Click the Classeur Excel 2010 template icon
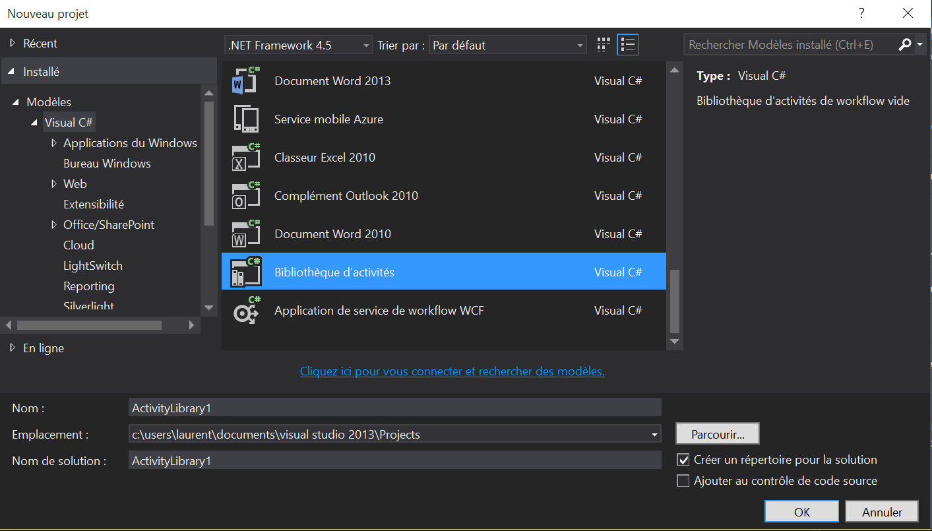This screenshot has width=932, height=531. pos(247,157)
